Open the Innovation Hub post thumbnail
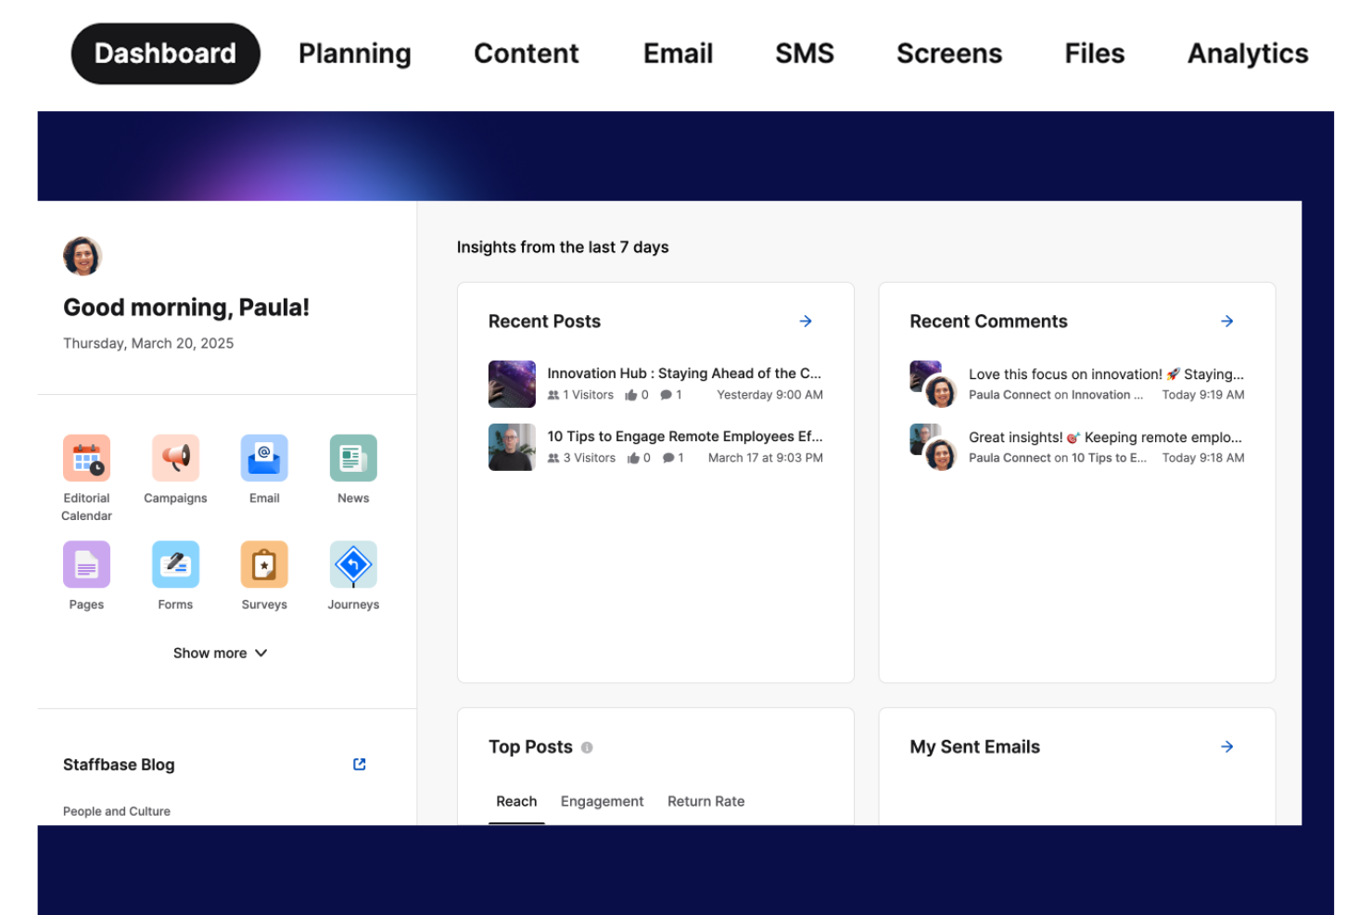This screenshot has height=915, width=1372. click(512, 384)
